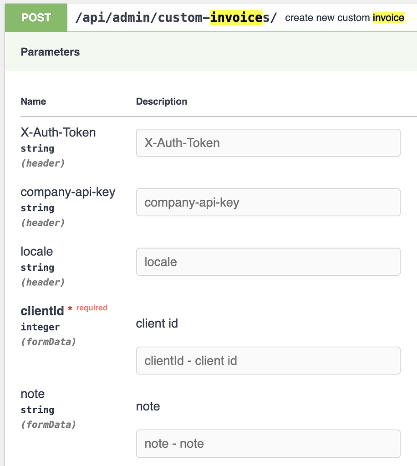Click the clientId input field
This screenshot has height=466, width=417.
(x=268, y=360)
